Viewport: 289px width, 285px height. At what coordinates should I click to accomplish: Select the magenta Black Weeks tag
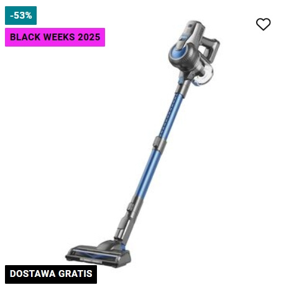pos(55,37)
